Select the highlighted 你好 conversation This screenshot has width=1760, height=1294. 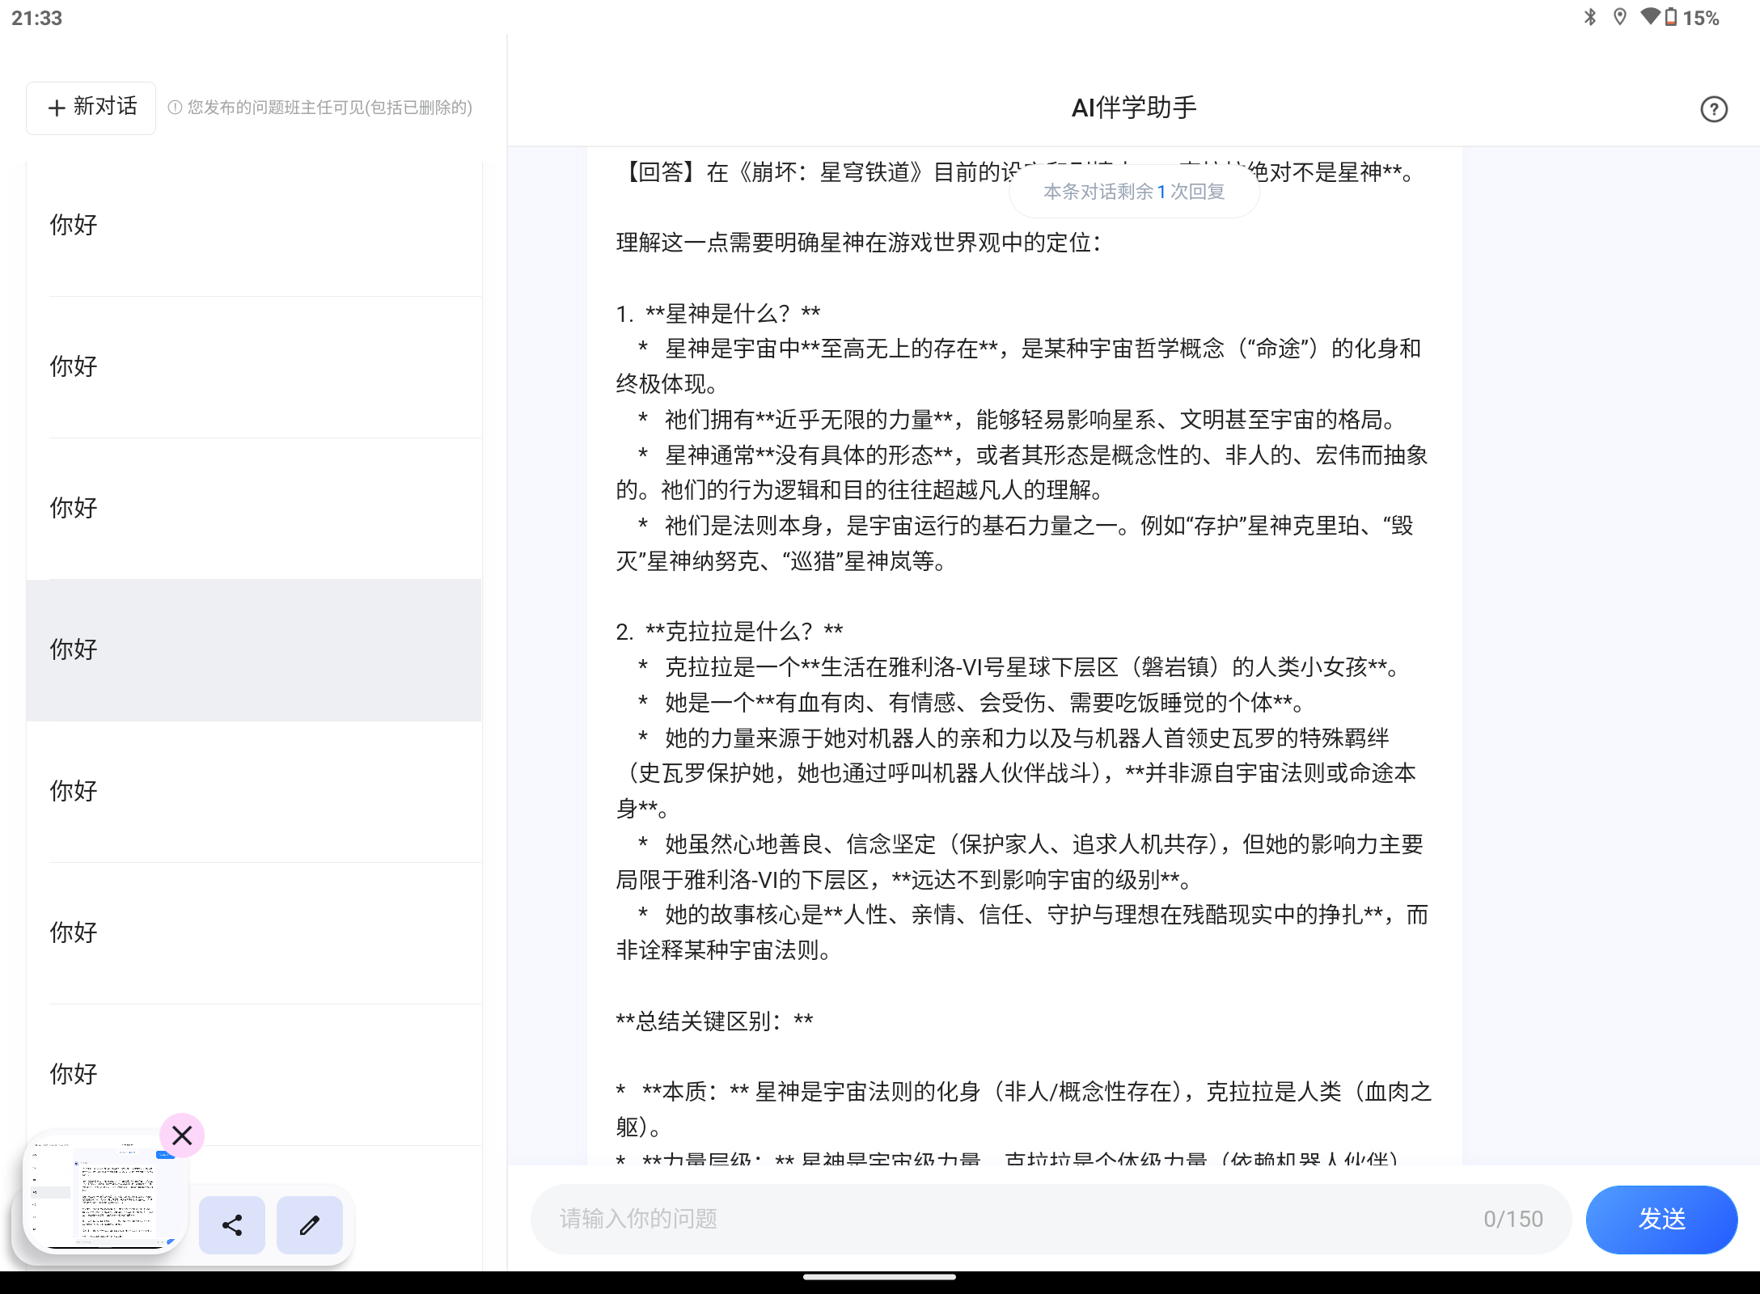coord(254,649)
